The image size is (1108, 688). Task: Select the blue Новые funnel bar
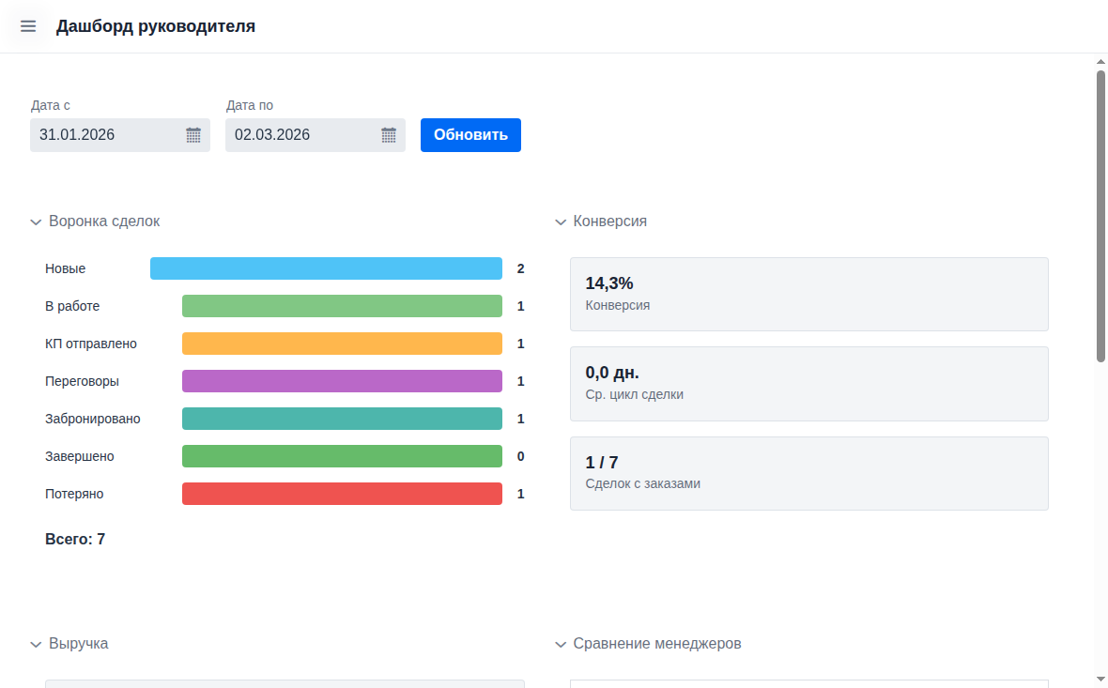click(x=326, y=268)
